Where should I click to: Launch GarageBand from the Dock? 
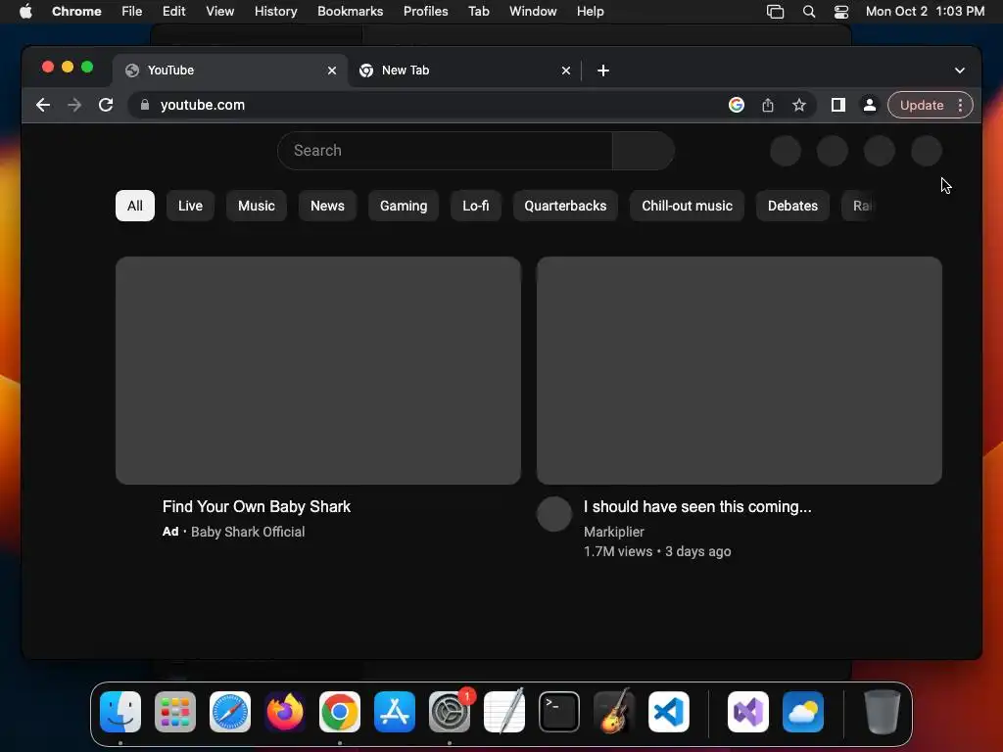614,712
